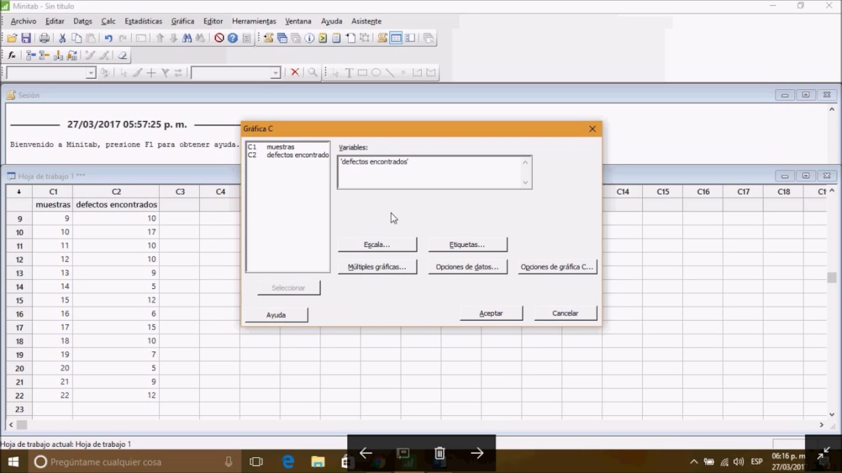
Task: Click the red Cancel circle icon
Action: click(x=219, y=38)
